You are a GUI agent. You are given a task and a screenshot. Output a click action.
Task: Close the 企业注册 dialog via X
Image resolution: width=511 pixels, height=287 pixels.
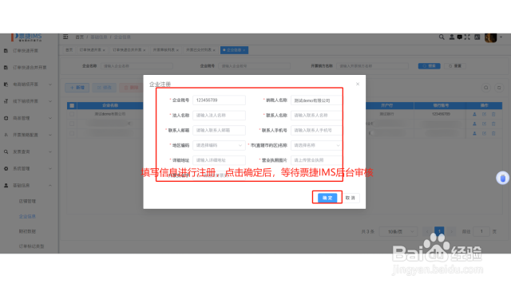358,84
